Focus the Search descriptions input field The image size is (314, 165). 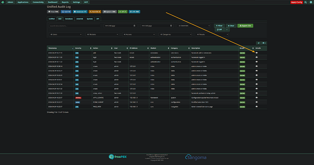75,26
